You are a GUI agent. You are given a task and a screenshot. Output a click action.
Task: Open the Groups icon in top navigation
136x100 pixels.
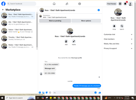[x=79, y=4]
